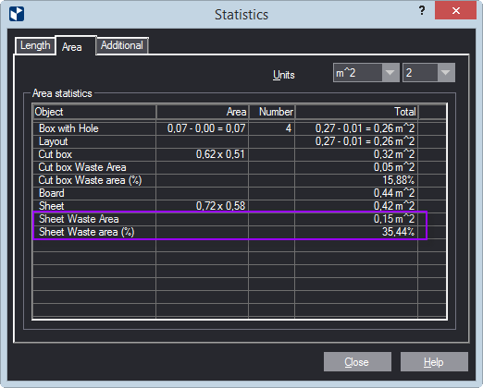Click the 0,42 m^2 Sheet total
This screenshot has height=388, width=483.
coord(394,206)
